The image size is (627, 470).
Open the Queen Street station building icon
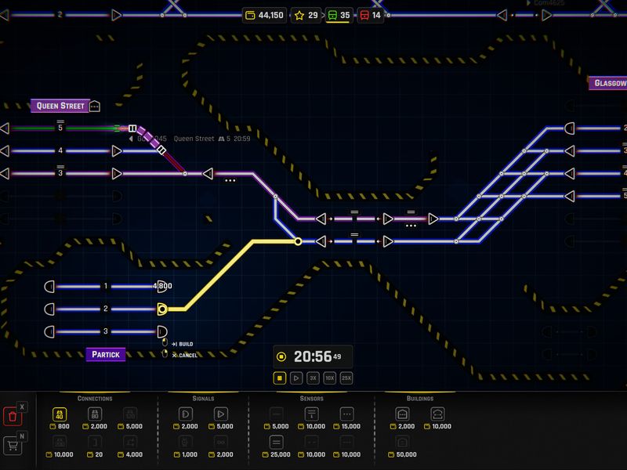pos(94,107)
